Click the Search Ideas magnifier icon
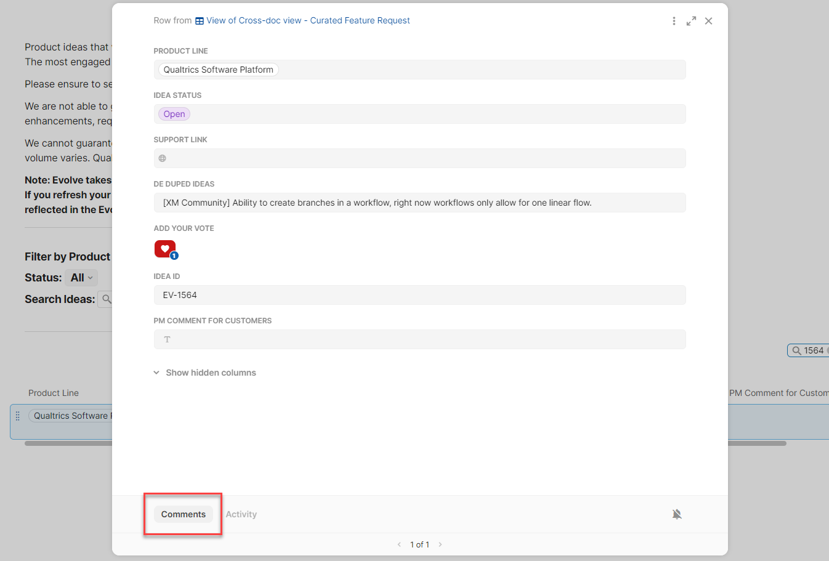Image resolution: width=829 pixels, height=561 pixels. [x=107, y=299]
